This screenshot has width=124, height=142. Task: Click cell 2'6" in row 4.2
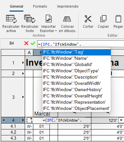pyautogui.click(x=75, y=132)
